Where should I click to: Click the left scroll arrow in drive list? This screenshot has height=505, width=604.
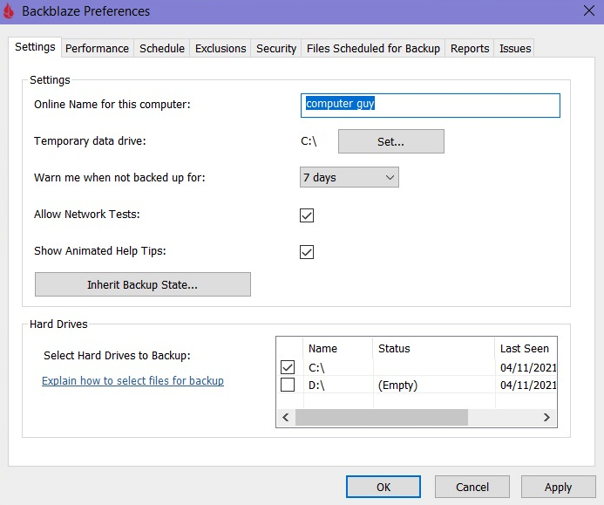coord(286,418)
